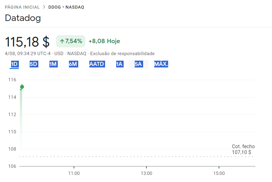Click the green current price marker dot

pos(22,87)
